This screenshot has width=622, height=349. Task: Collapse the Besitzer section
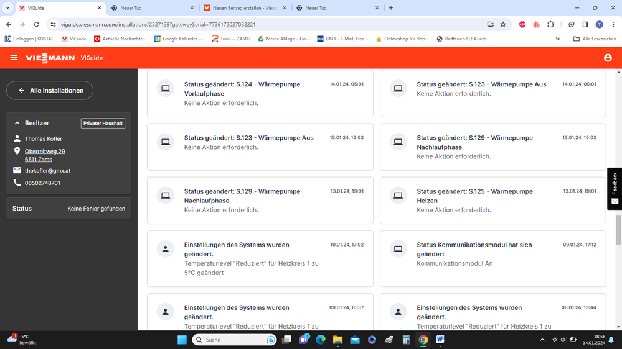coord(17,124)
